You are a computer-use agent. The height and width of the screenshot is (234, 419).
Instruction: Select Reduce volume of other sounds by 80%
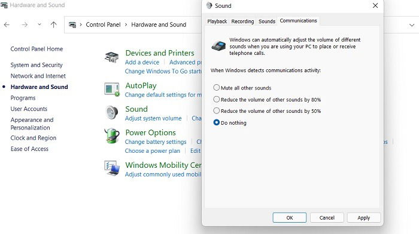pyautogui.click(x=217, y=99)
